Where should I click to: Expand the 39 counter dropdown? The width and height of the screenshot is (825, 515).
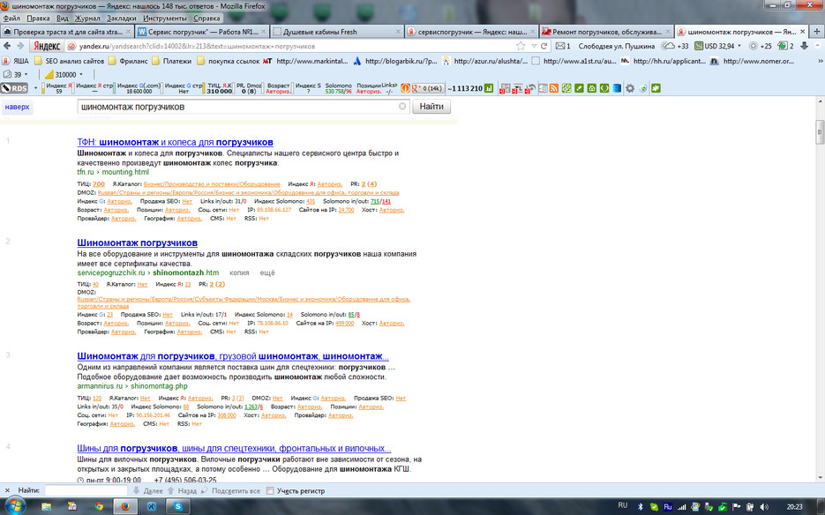26,74
